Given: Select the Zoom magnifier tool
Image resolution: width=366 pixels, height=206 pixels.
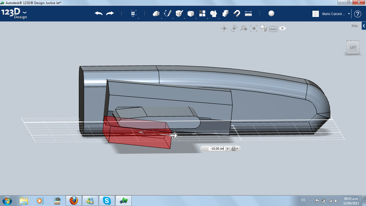Looking at the screenshot, I should pos(244,28).
